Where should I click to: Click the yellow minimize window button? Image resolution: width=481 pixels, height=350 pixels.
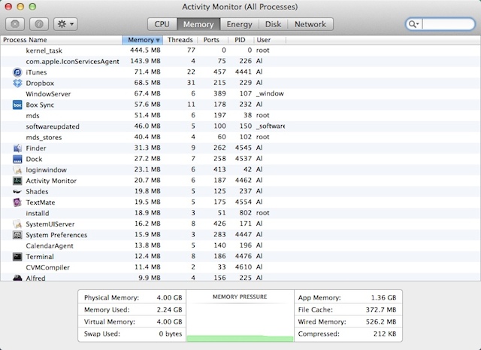pos(20,7)
